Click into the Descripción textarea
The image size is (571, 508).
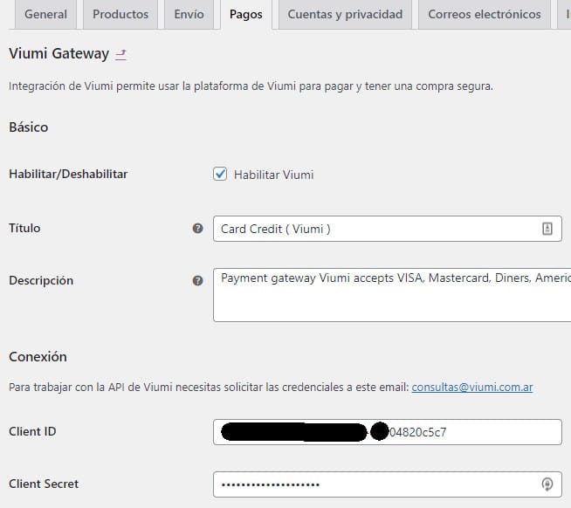[x=392, y=295]
